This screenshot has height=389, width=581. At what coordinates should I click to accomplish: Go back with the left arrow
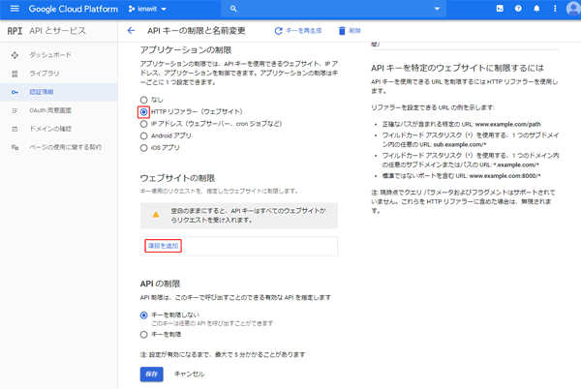(131, 31)
